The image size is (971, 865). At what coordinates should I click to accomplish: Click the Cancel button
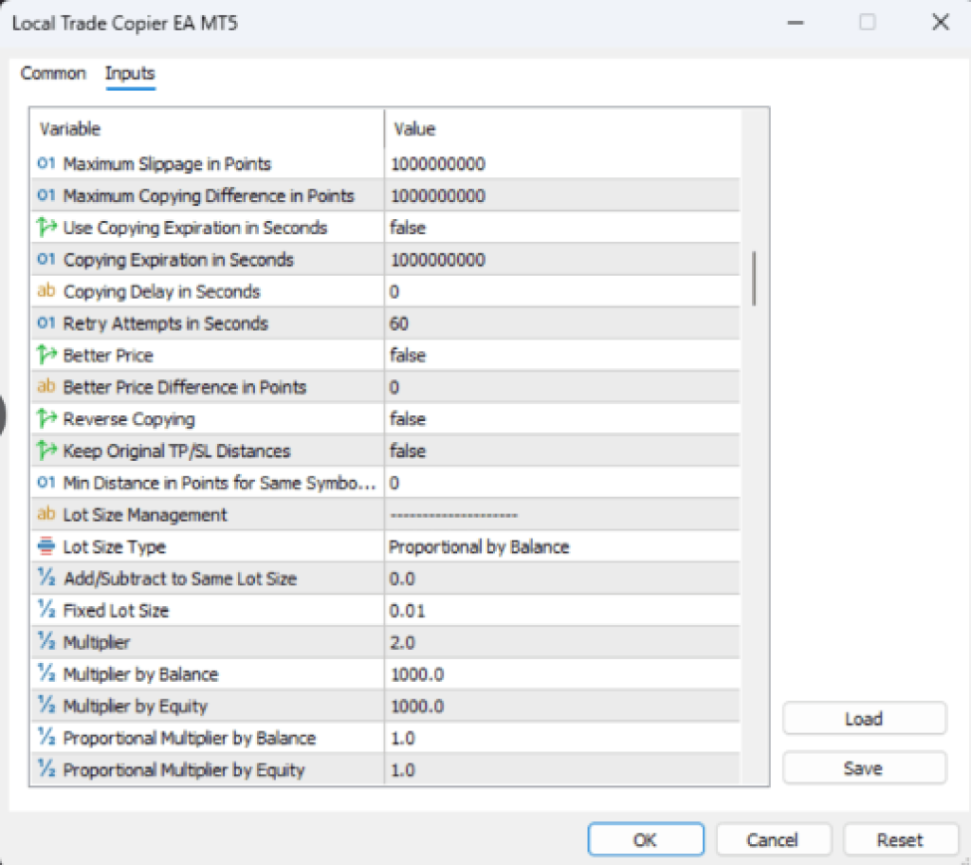pyautogui.click(x=773, y=839)
